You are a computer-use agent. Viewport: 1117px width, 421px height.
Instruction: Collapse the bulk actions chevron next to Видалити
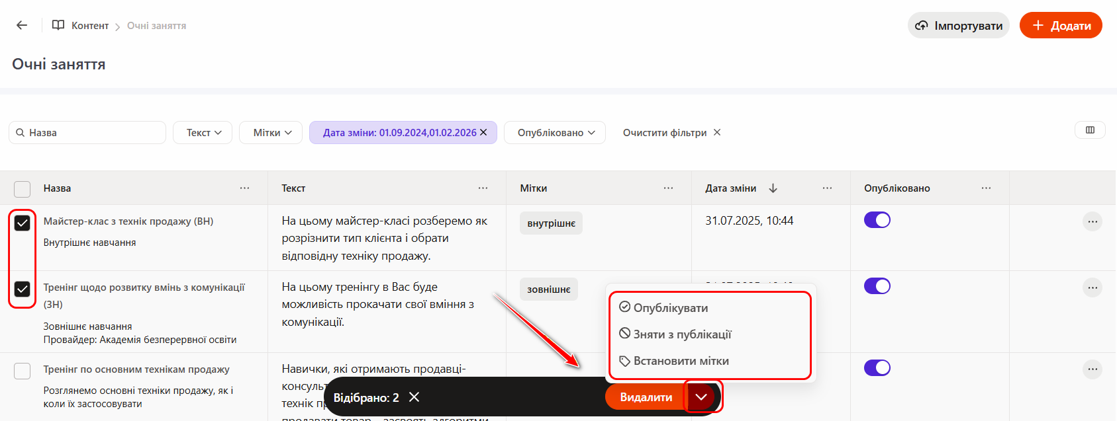point(701,397)
